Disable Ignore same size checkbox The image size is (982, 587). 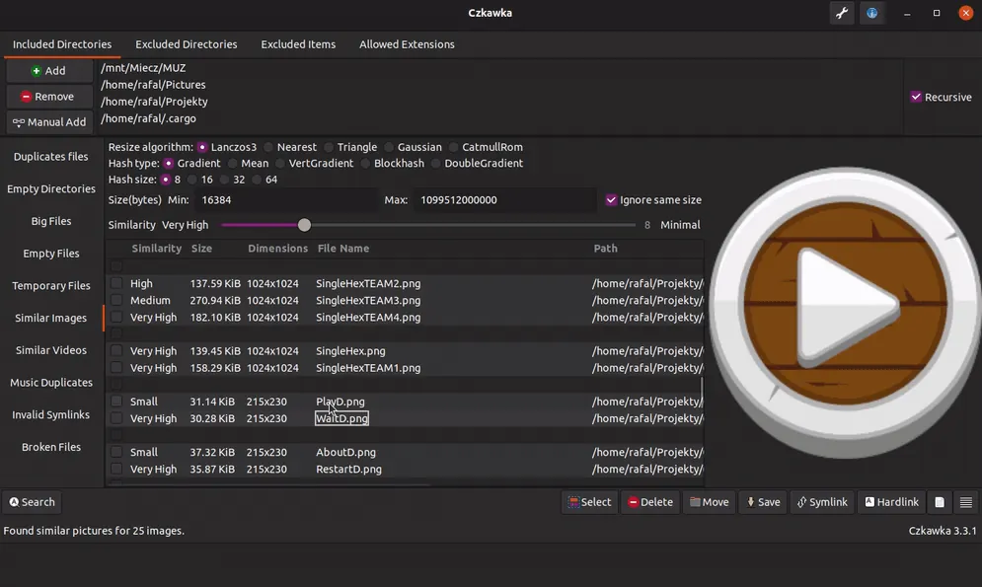coord(611,199)
